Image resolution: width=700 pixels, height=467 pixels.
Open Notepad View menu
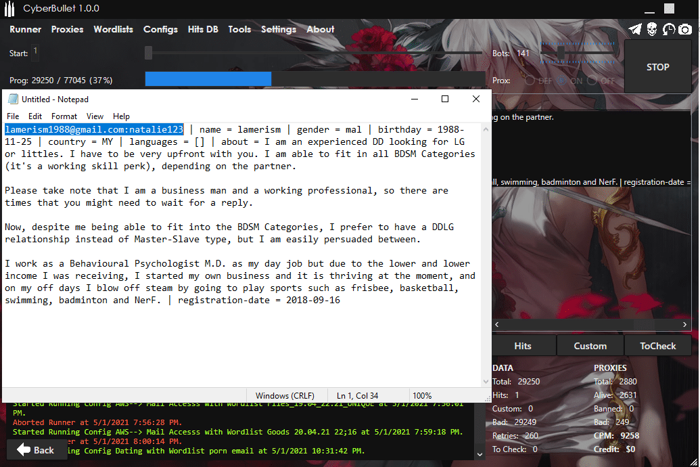[95, 116]
